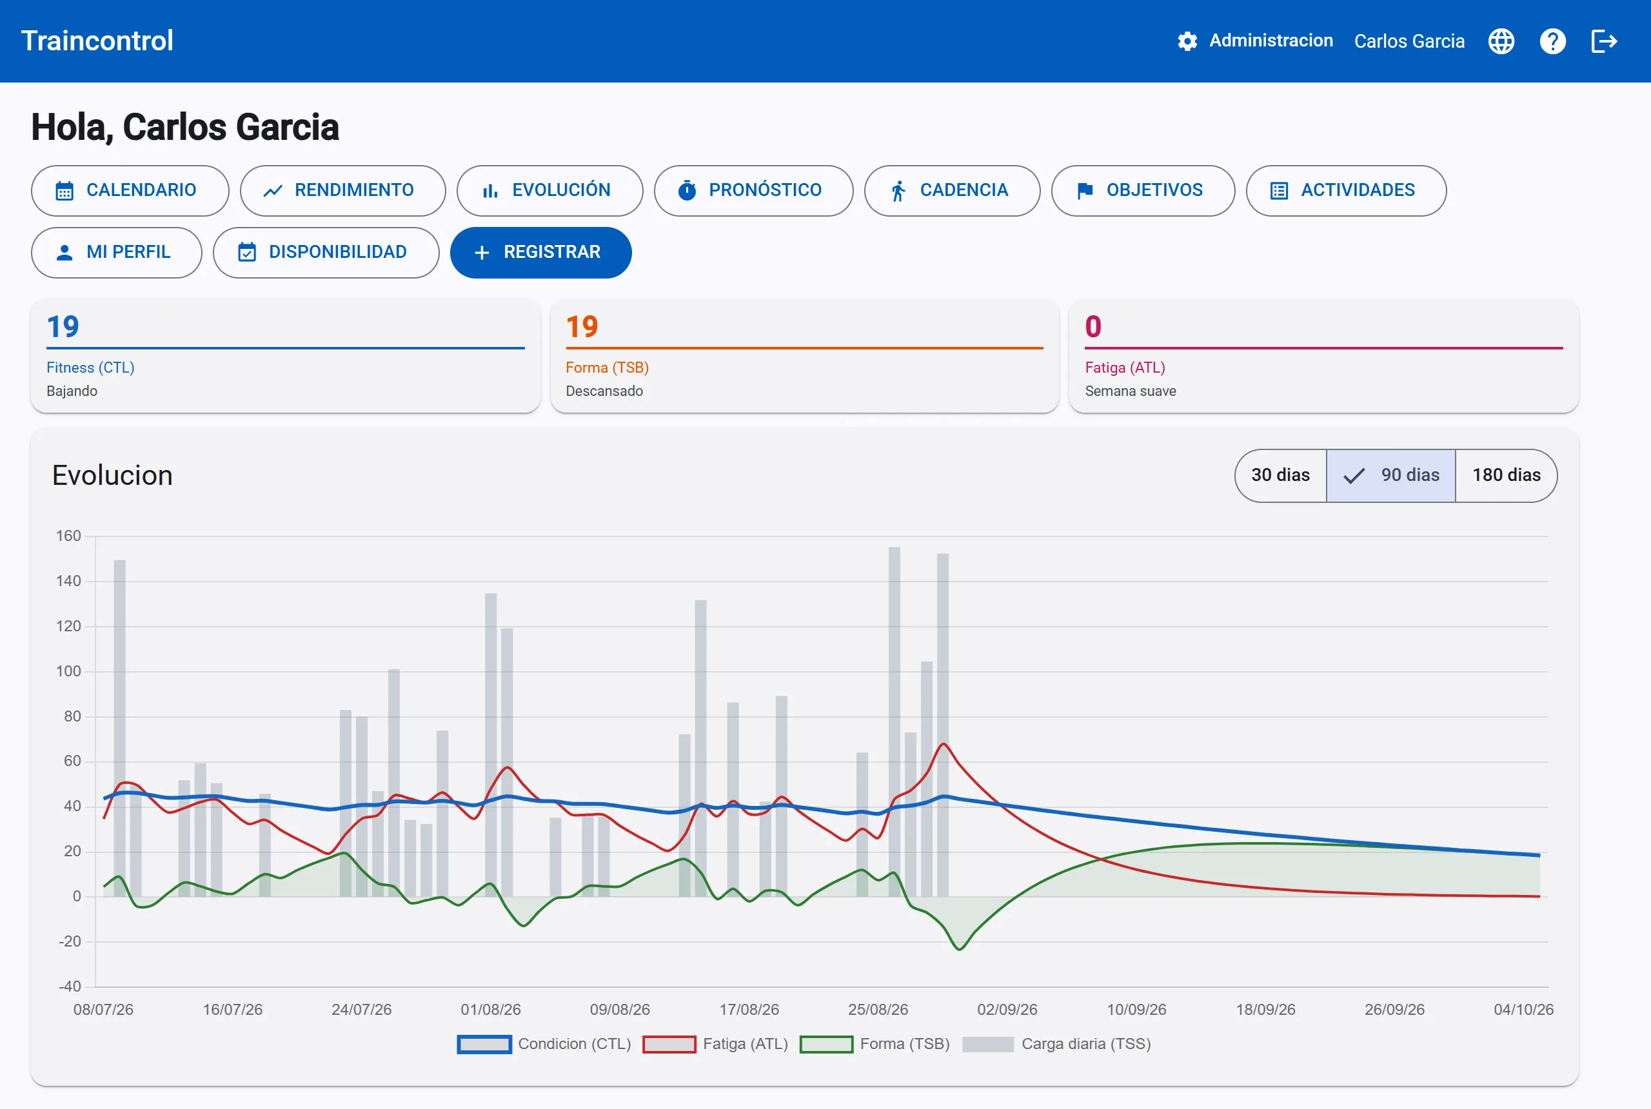This screenshot has width=1651, height=1109.
Task: Toggle Fatiga (ATL) legend series
Action: tap(715, 1044)
